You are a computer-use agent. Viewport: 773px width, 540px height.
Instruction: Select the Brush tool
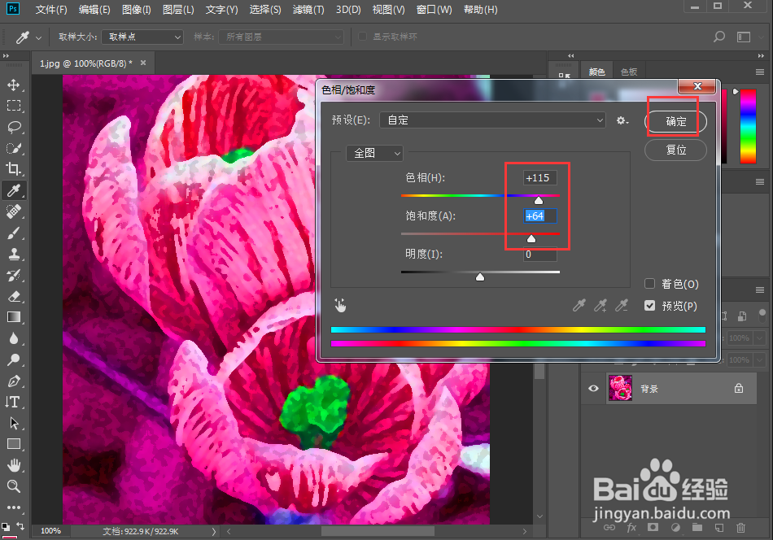point(13,233)
